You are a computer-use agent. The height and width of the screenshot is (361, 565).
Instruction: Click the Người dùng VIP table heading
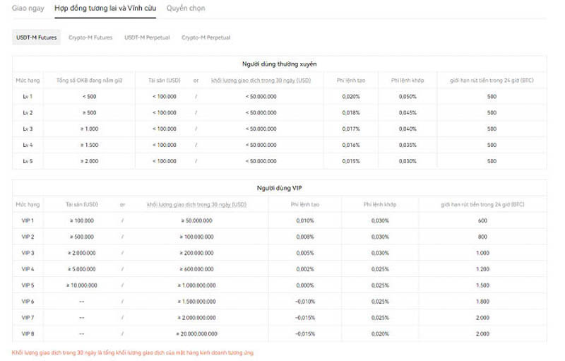[279, 188]
